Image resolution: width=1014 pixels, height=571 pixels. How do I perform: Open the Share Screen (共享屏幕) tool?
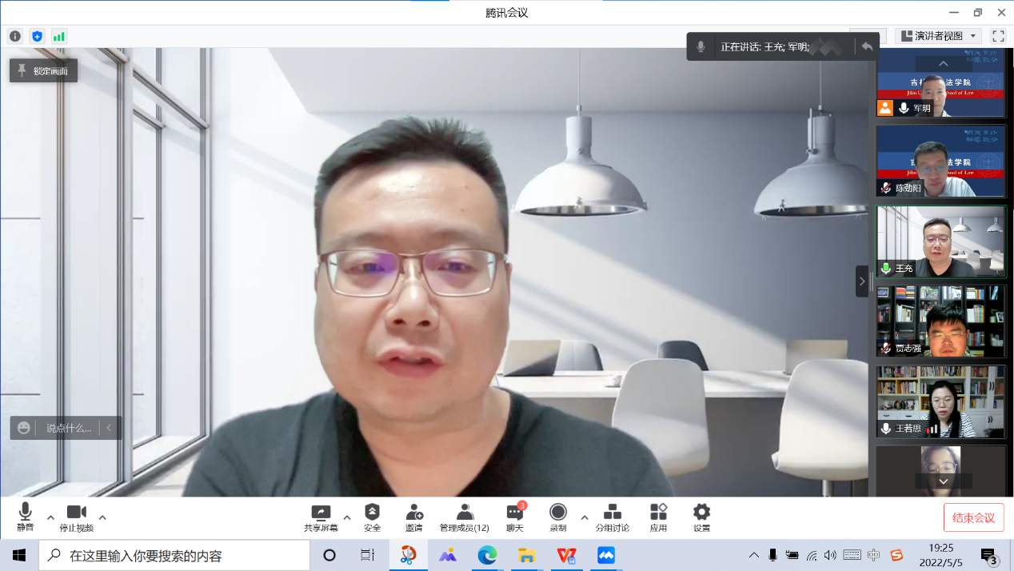[x=321, y=517]
